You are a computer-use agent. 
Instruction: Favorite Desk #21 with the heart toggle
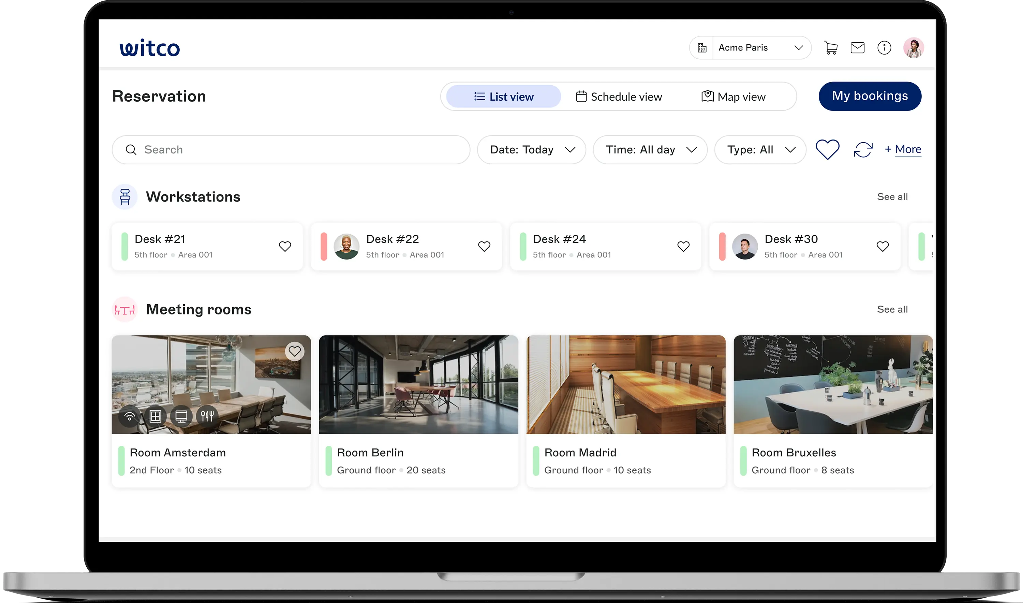click(x=285, y=246)
